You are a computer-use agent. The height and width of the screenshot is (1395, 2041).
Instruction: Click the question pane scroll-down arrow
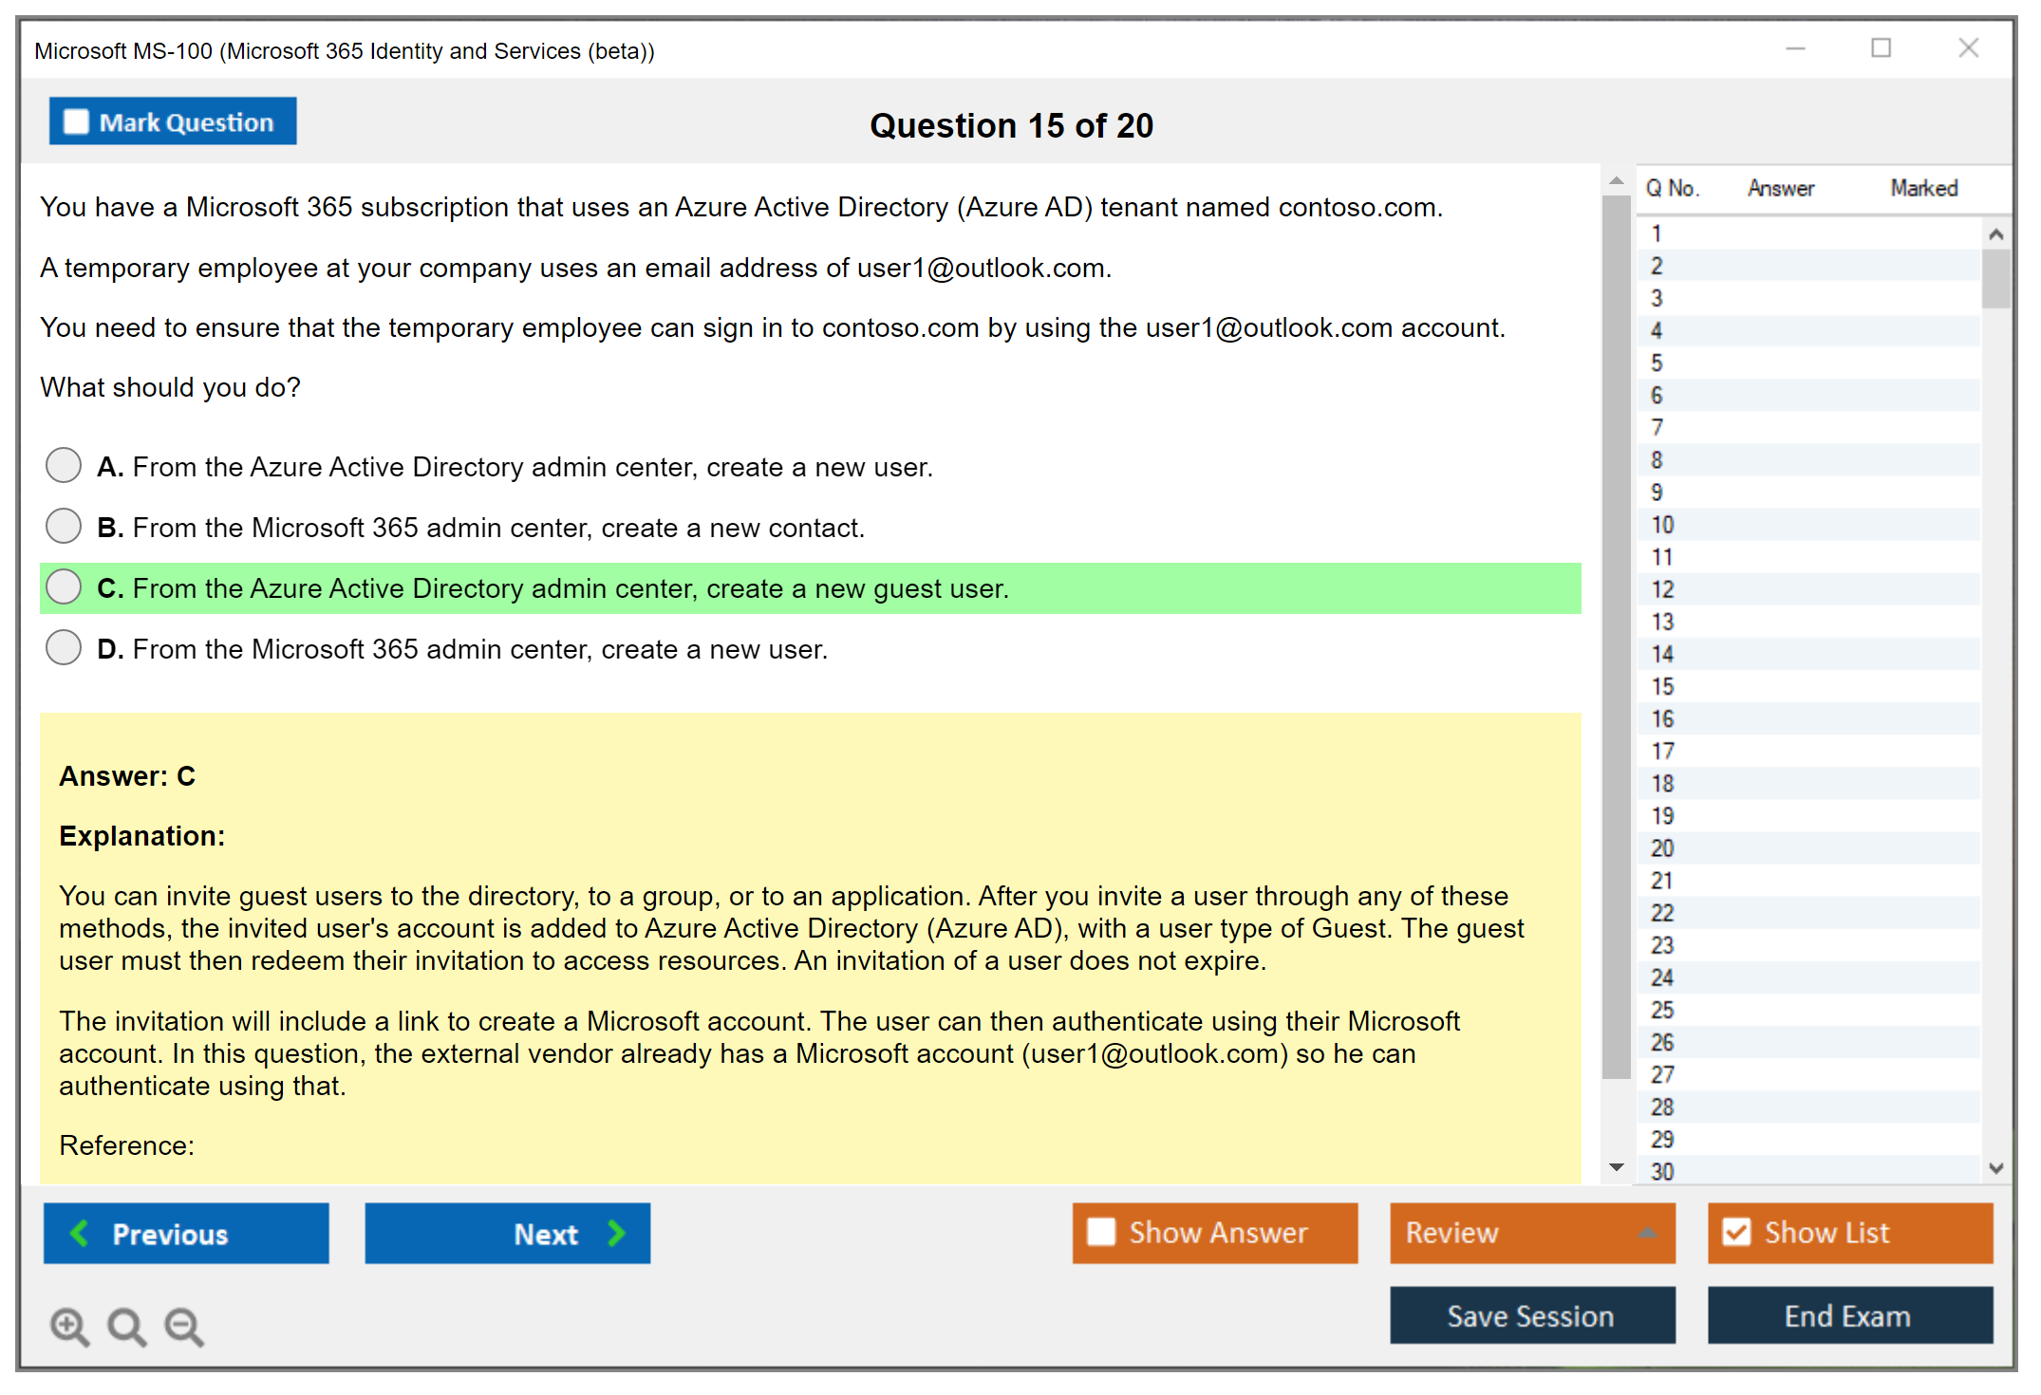(x=1617, y=1167)
